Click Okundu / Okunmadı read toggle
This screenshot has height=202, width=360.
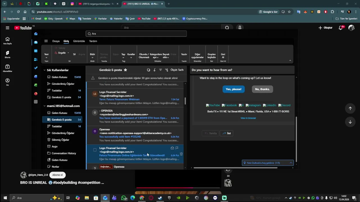tap(144, 56)
